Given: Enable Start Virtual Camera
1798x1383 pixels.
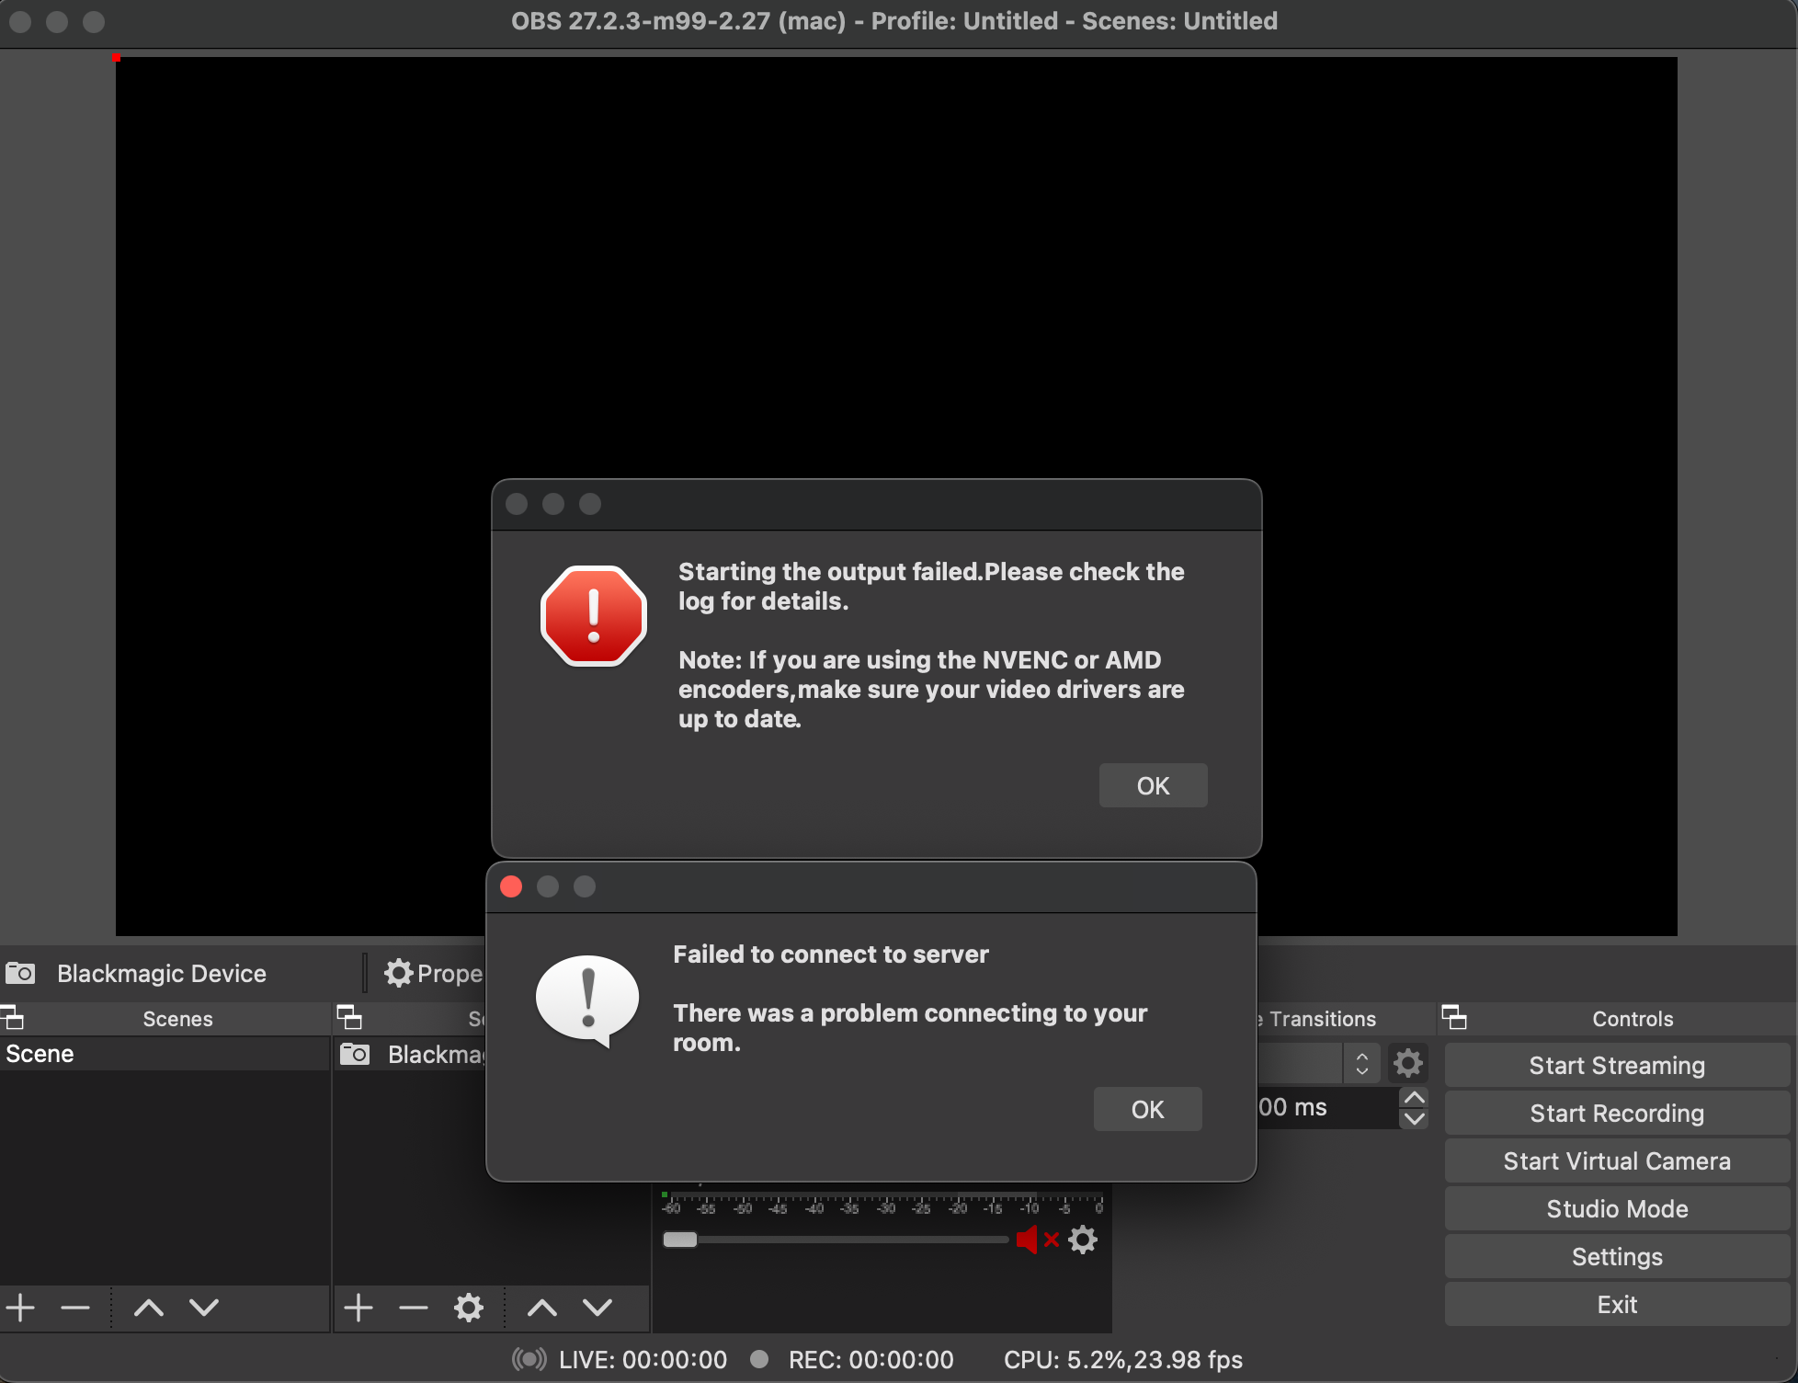Looking at the screenshot, I should (x=1616, y=1160).
